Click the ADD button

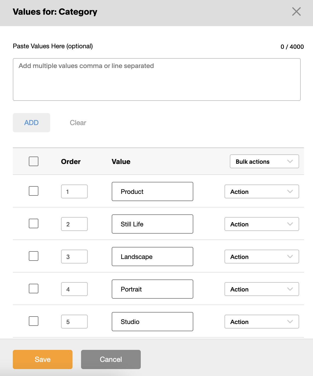coord(31,123)
